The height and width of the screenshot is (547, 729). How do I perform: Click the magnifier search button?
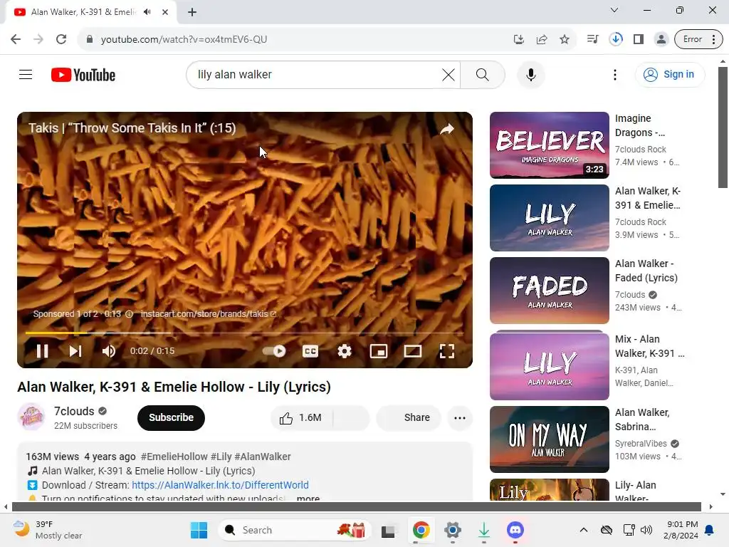coord(483,74)
